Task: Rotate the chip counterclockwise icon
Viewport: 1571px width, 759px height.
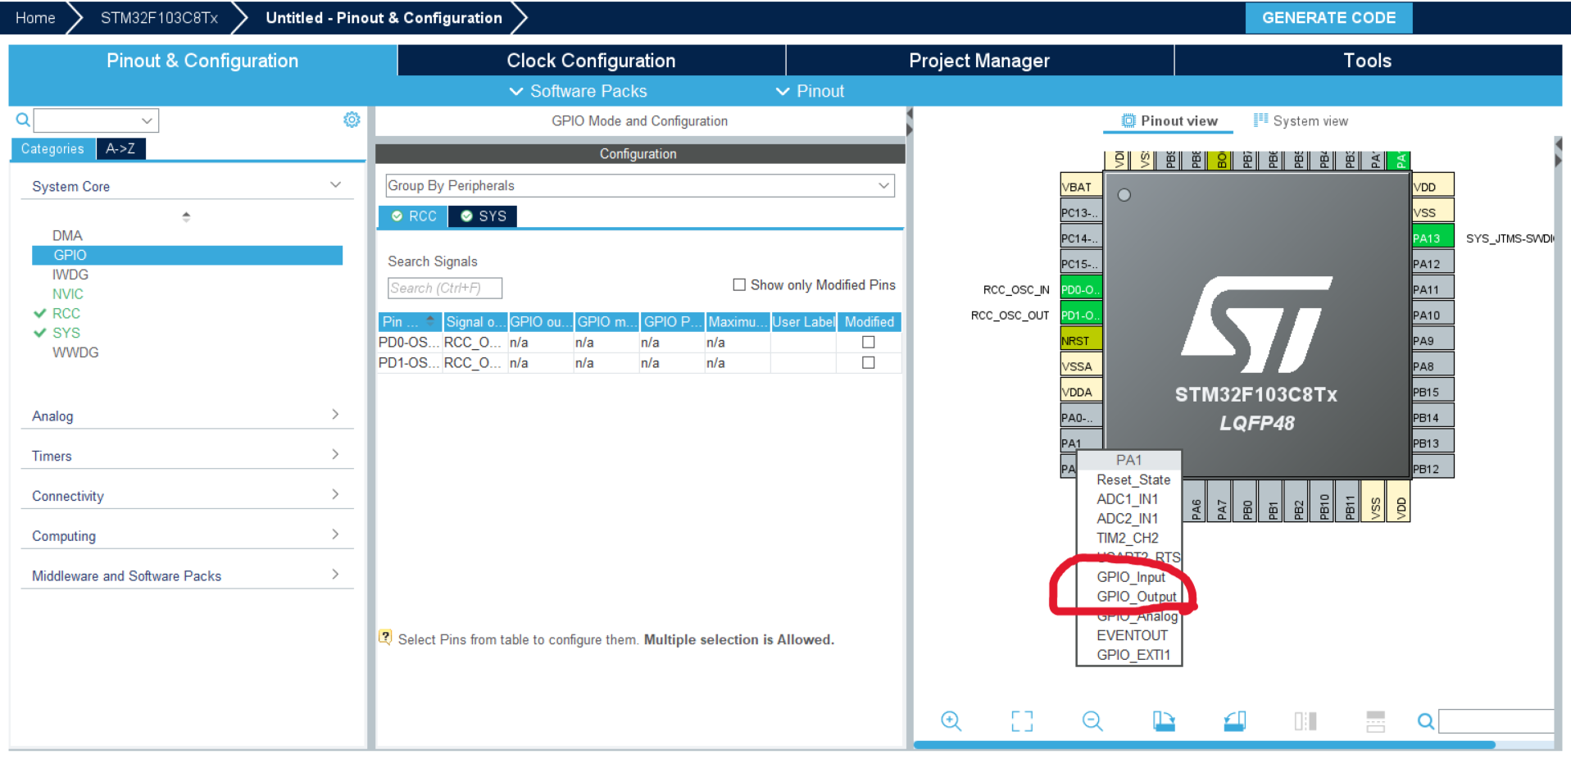Action: click(x=1235, y=721)
